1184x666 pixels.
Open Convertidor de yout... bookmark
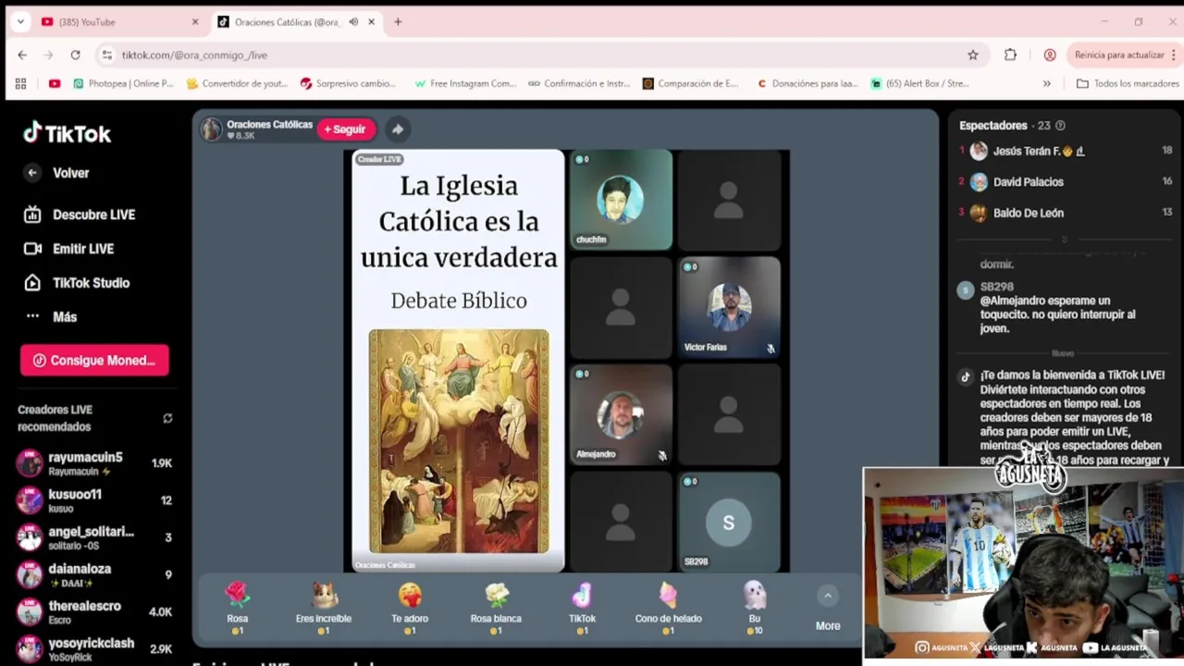click(x=237, y=84)
